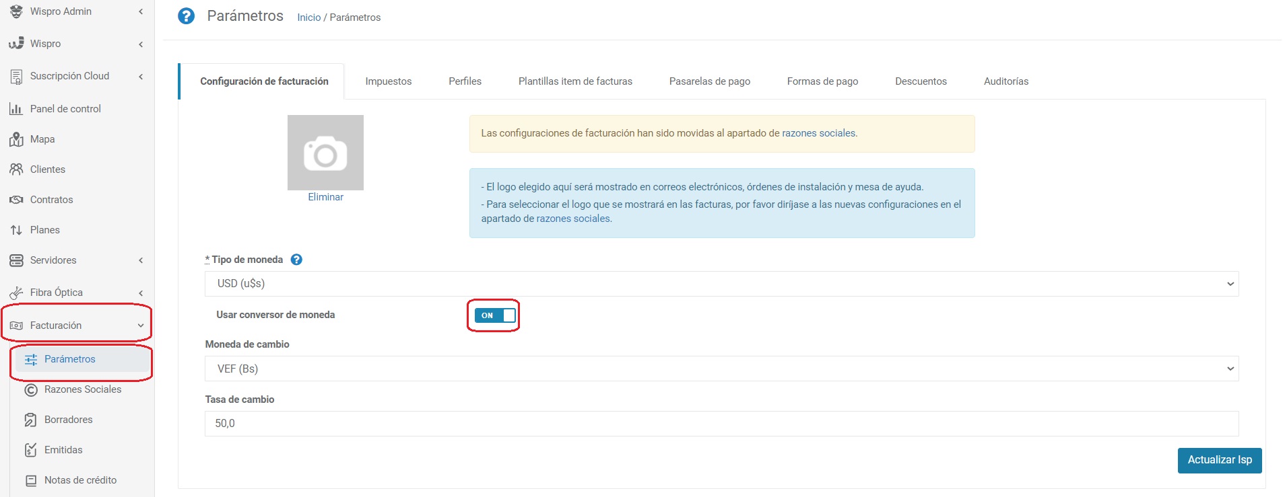The image size is (1285, 497).
Task: Click the Planes up-down arrows icon
Action: (16, 230)
